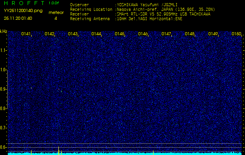The image size is (245, 155).
Task: Click time marker 0150
Action: tap(236, 34)
